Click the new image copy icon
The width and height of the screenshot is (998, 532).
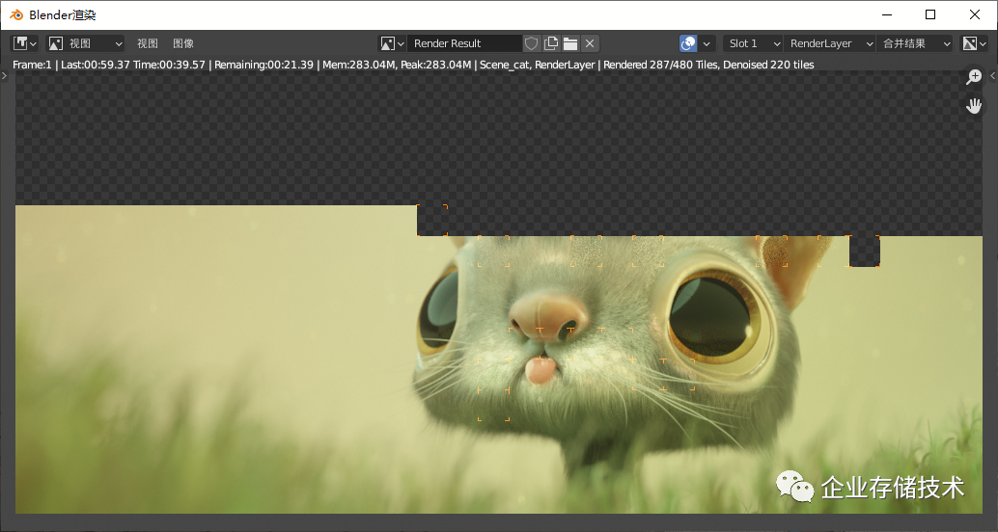point(551,43)
